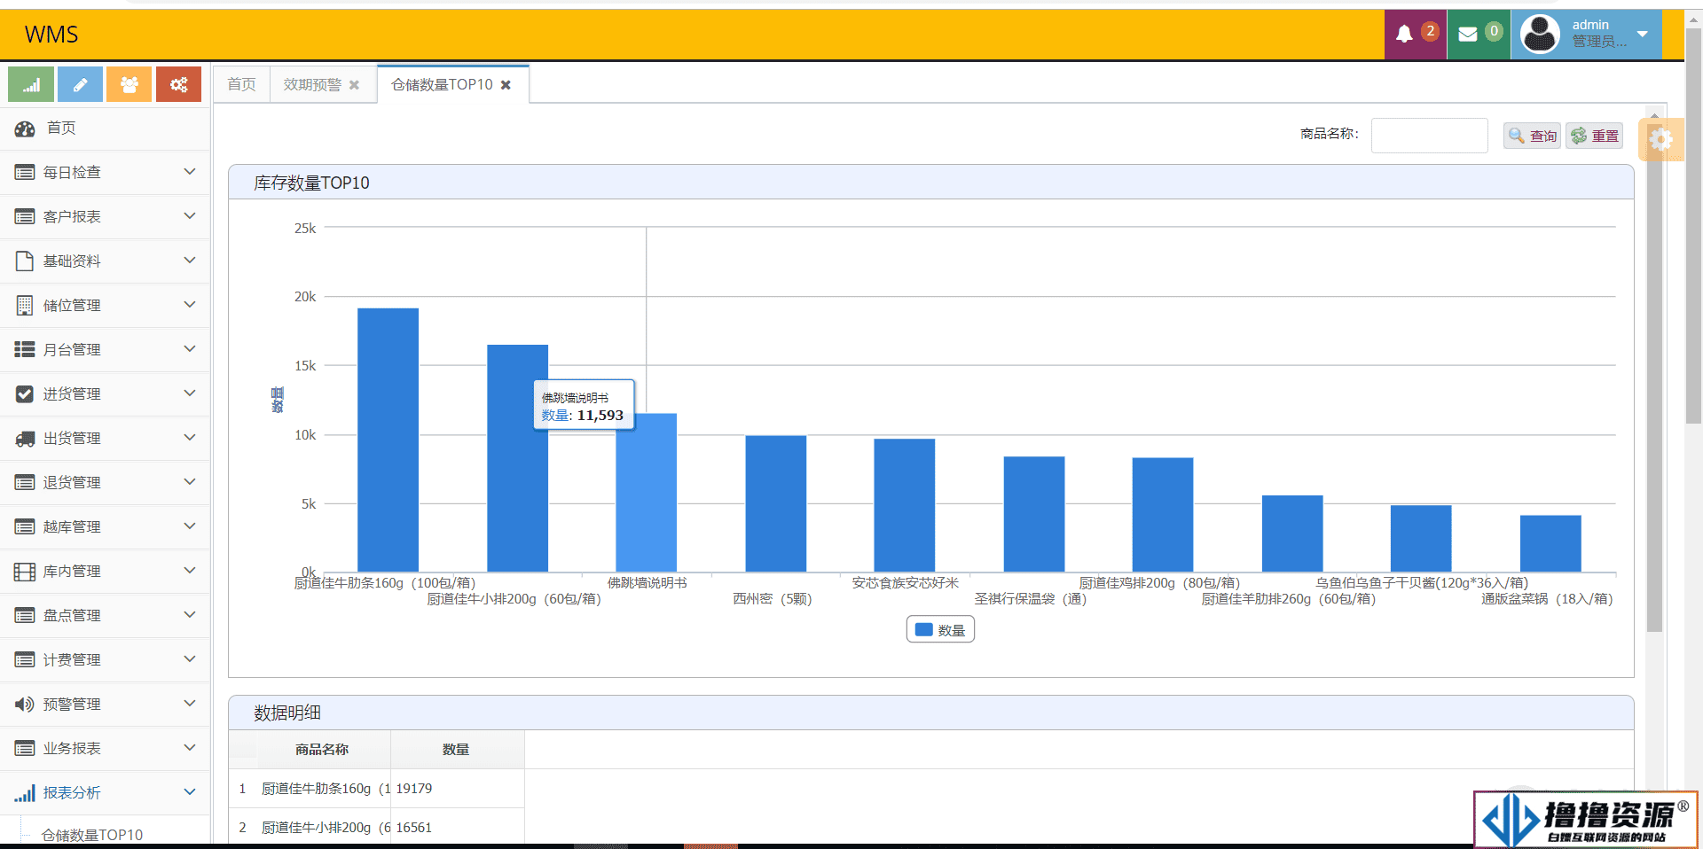Select table cell 16561

(x=457, y=828)
